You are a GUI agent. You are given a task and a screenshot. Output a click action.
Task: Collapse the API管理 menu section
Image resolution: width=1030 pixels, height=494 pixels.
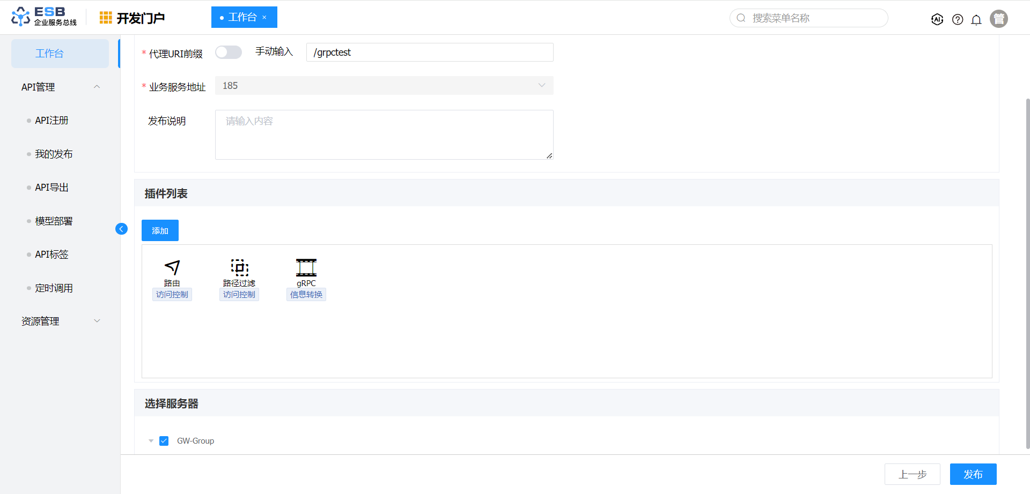97,87
